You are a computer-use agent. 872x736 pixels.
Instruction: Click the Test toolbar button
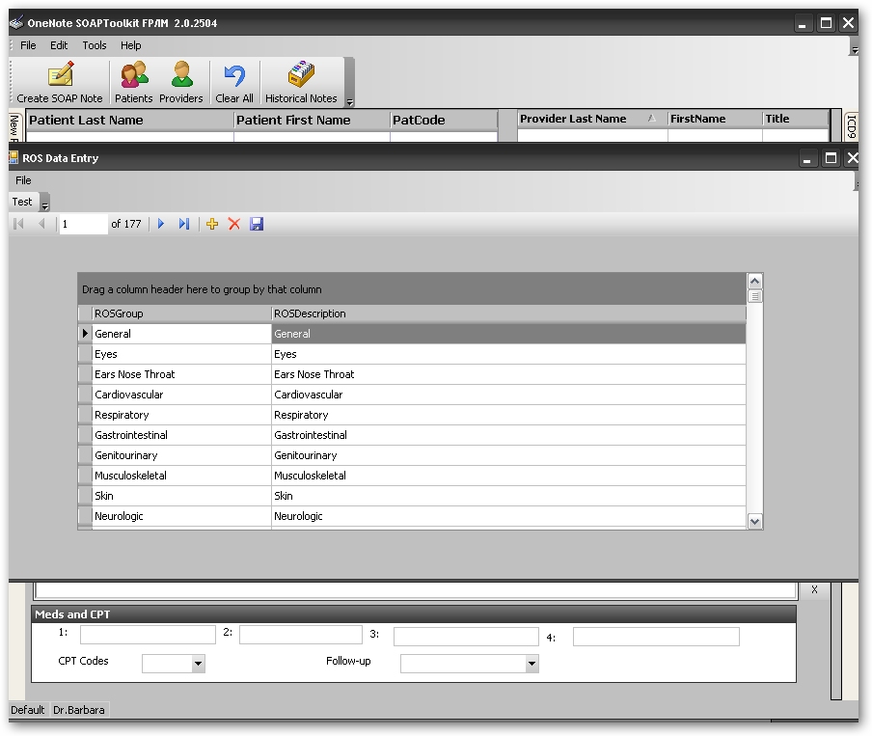pyautogui.click(x=22, y=202)
